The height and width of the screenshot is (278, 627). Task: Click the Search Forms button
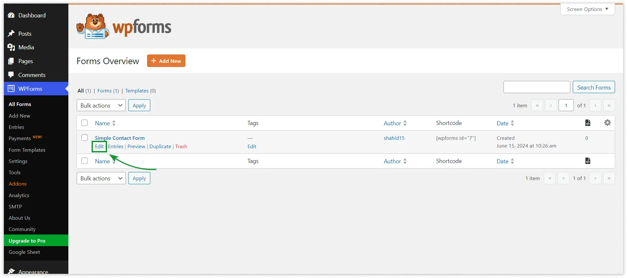(x=594, y=87)
